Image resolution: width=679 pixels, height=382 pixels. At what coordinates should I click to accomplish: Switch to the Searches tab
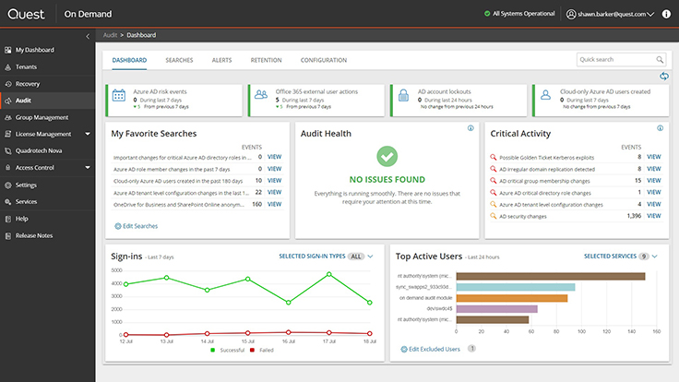179,60
